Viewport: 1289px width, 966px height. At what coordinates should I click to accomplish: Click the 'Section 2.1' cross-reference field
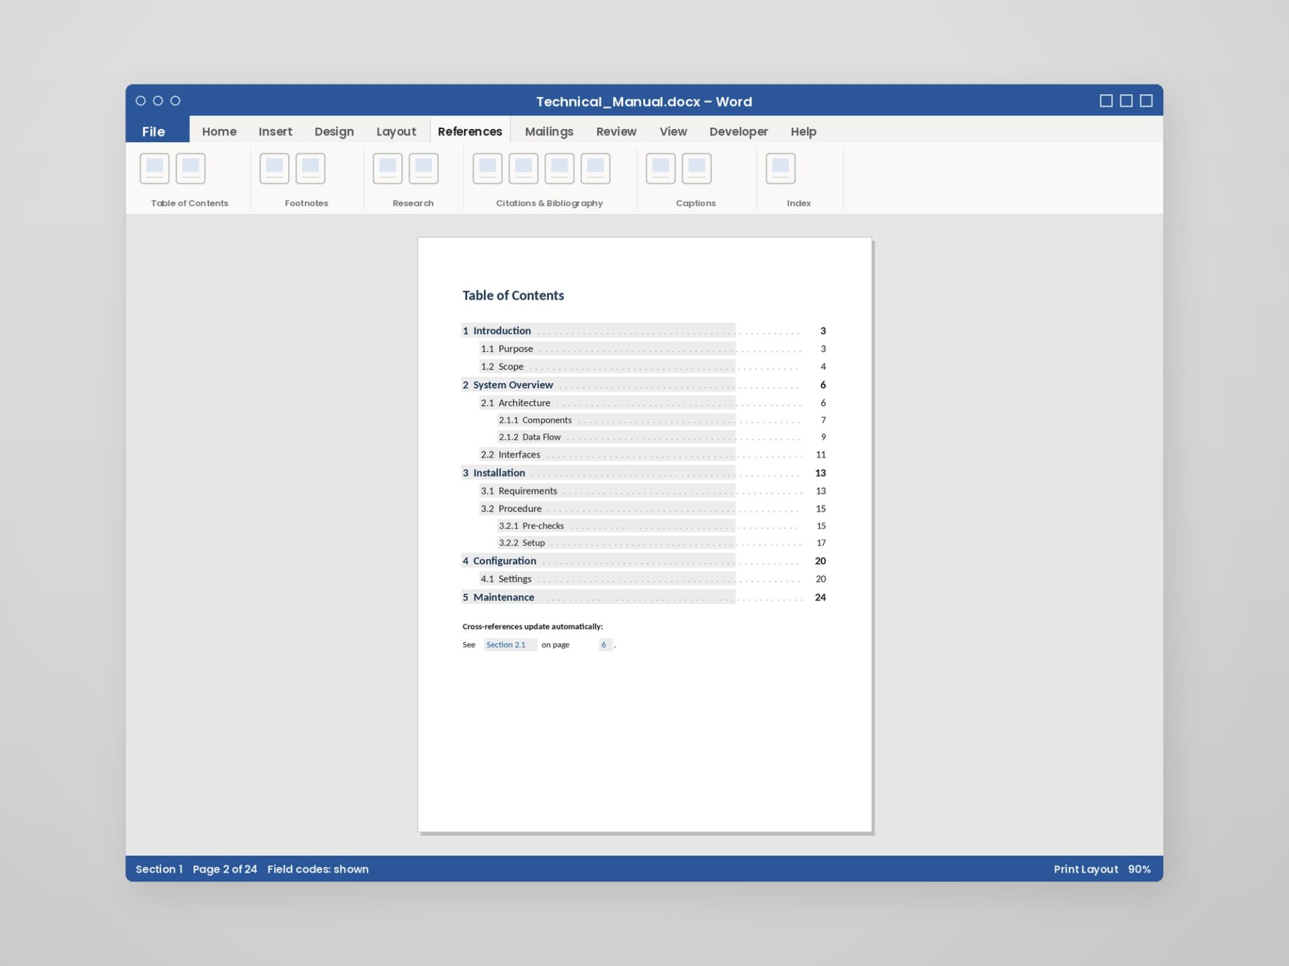510,645
